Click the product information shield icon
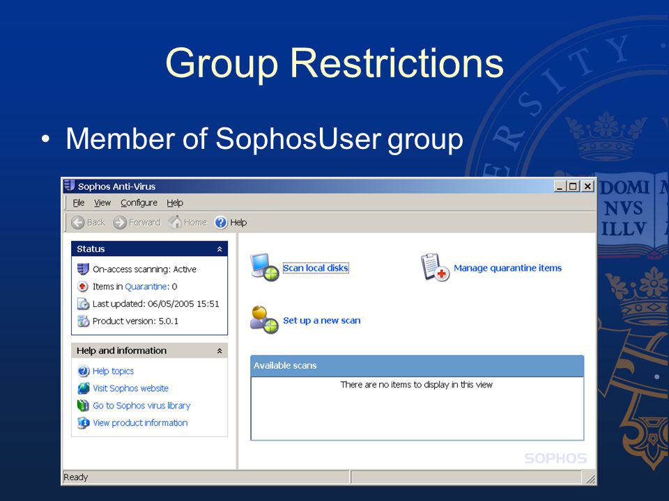The height and width of the screenshot is (501, 669). point(83,422)
